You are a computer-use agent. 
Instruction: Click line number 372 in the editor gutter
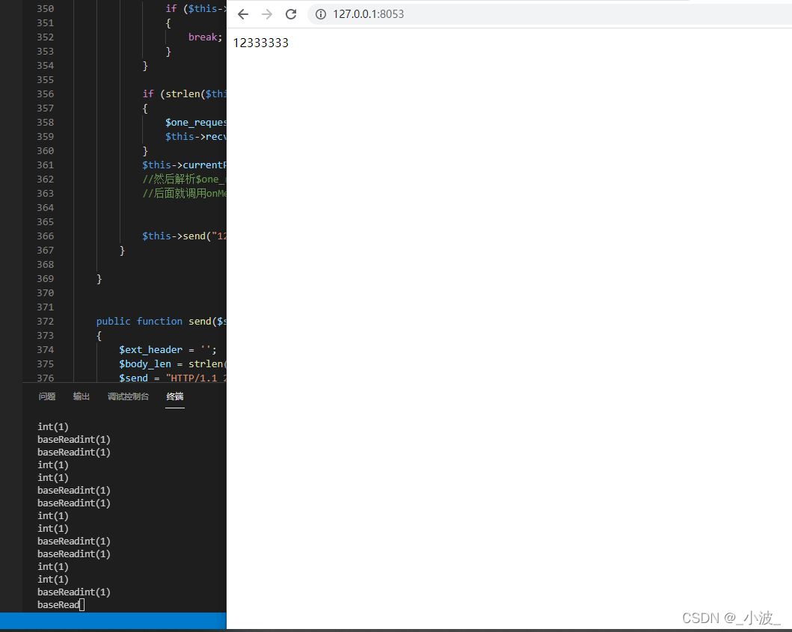(45, 321)
